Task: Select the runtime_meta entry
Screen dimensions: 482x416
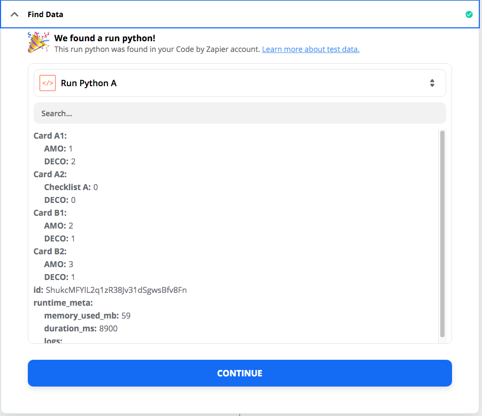Action: pyautogui.click(x=63, y=303)
